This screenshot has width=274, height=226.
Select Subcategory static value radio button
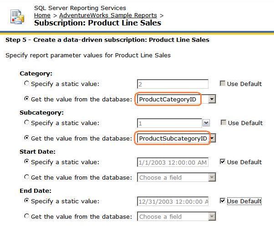[26, 123]
